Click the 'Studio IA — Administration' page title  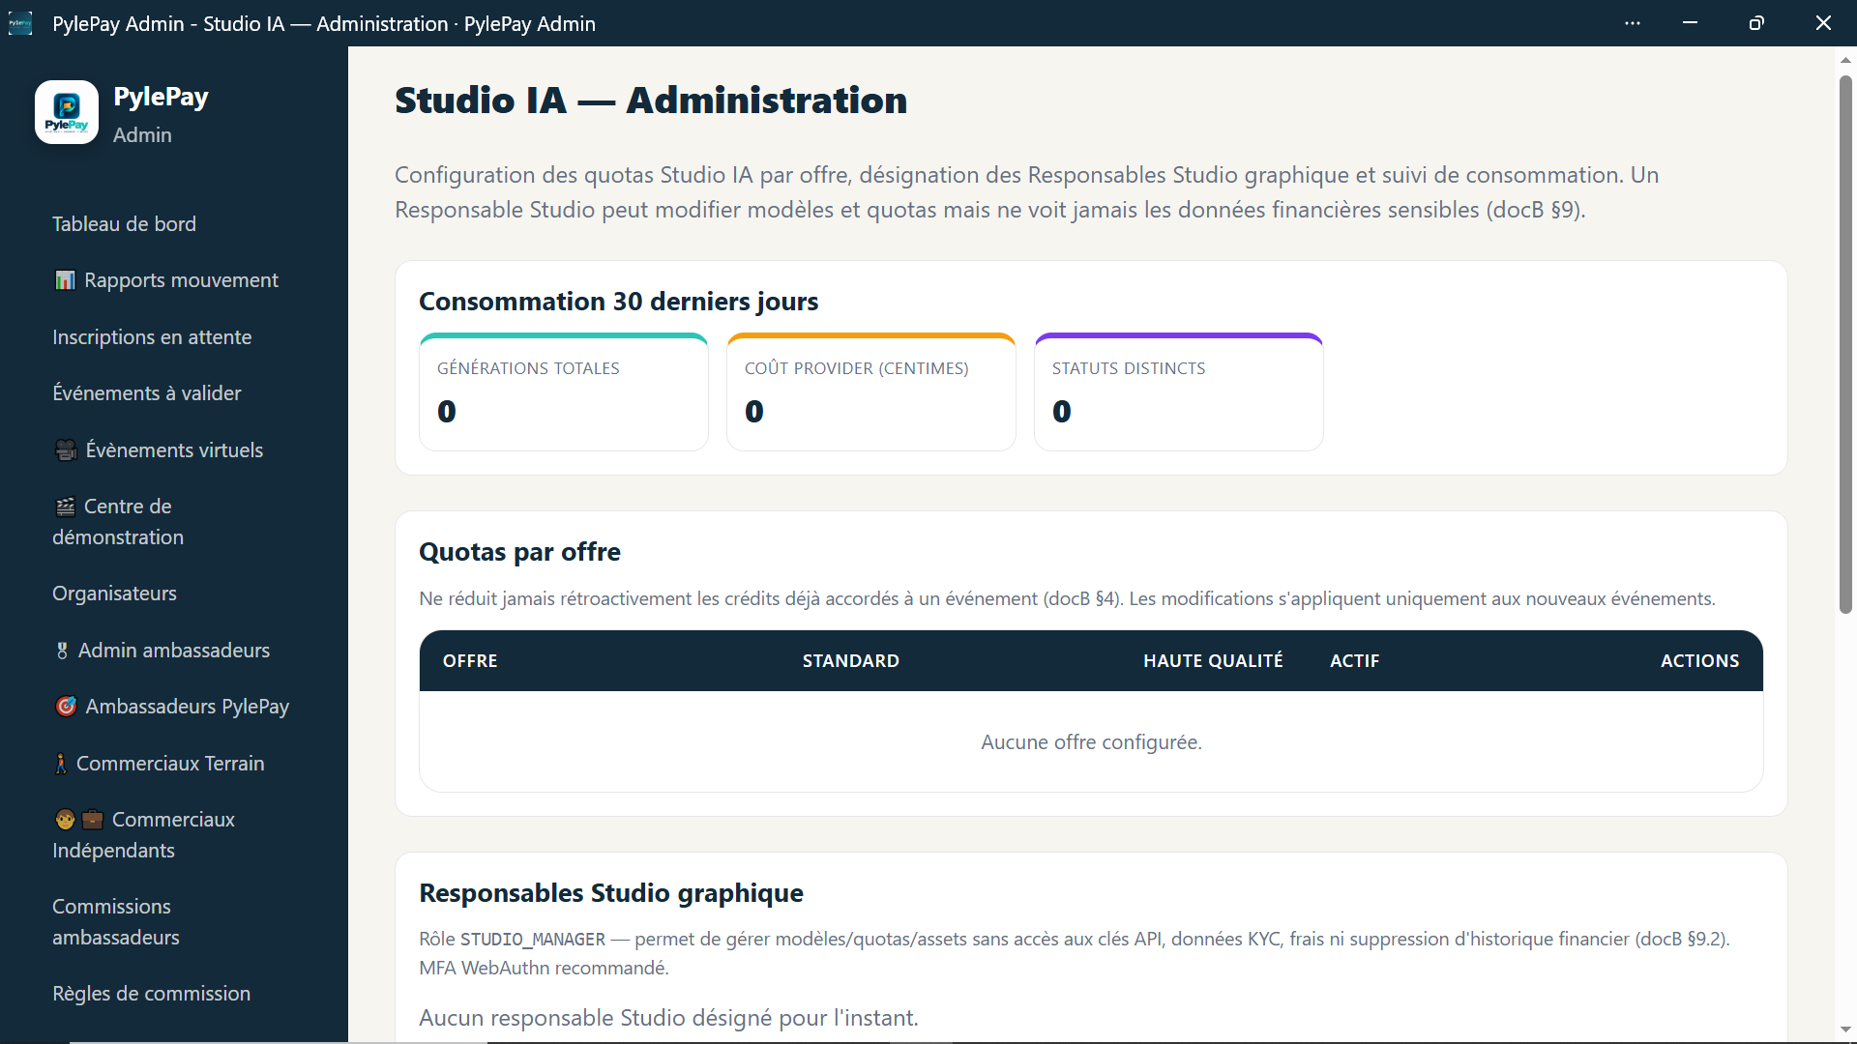[651, 101]
